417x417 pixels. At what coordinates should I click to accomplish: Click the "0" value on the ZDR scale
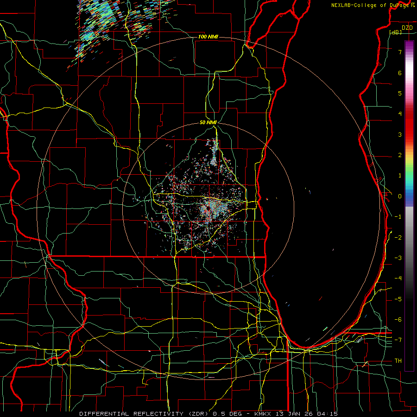pyautogui.click(x=400, y=196)
